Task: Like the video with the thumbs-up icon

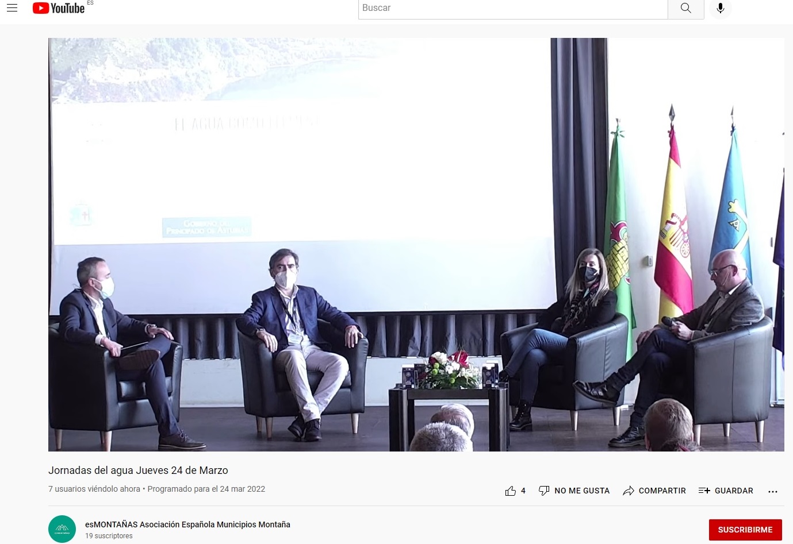Action: tap(510, 491)
